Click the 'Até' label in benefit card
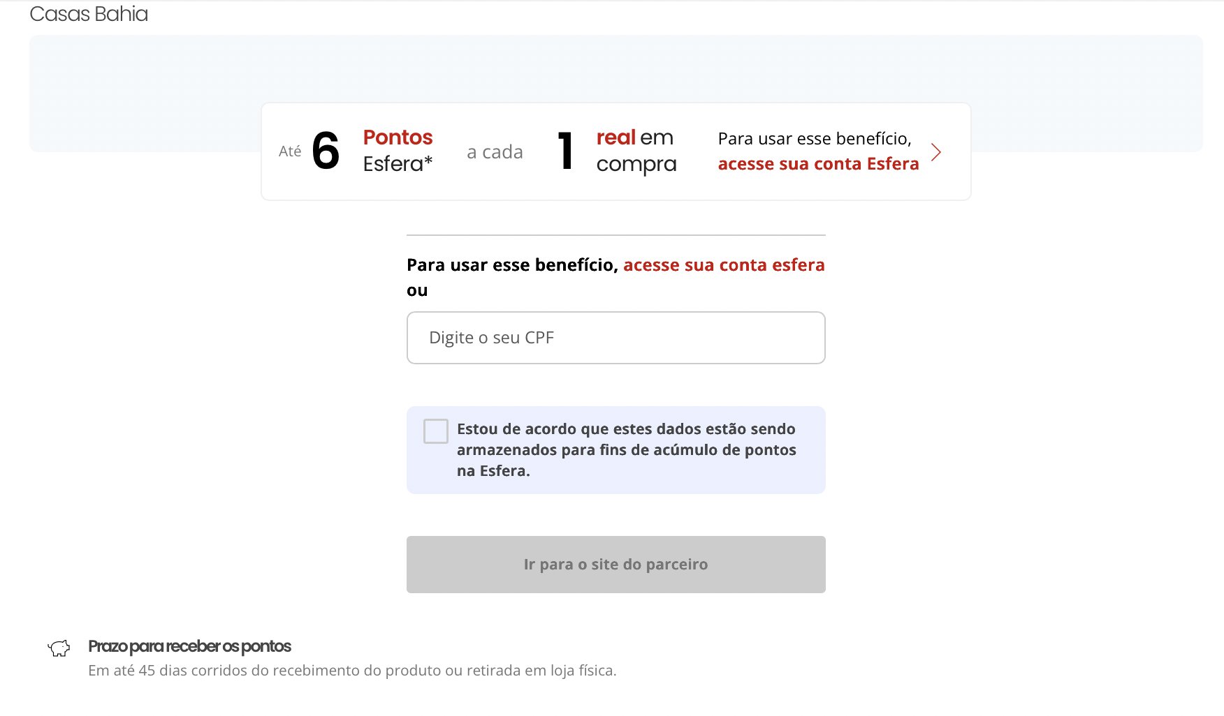The image size is (1224, 716). pos(290,151)
